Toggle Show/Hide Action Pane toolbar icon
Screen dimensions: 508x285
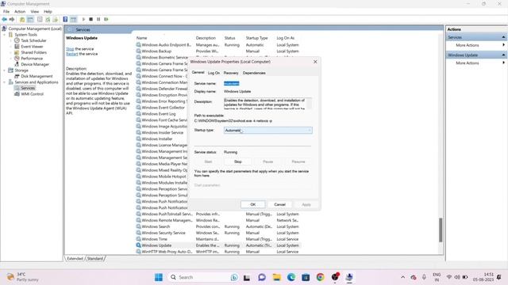73,19
